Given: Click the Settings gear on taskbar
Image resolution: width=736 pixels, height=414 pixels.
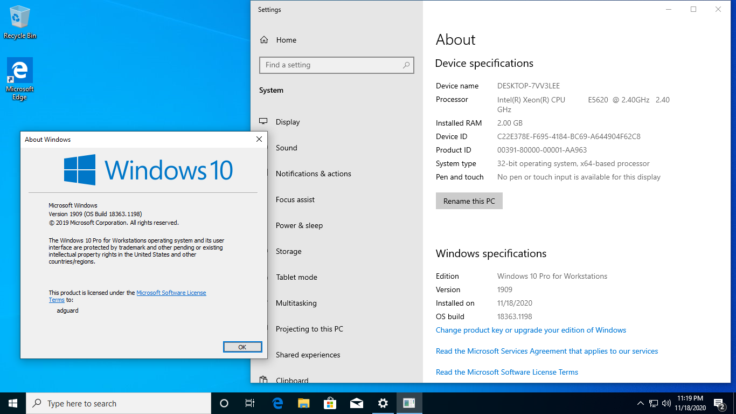Looking at the screenshot, I should (x=383, y=403).
